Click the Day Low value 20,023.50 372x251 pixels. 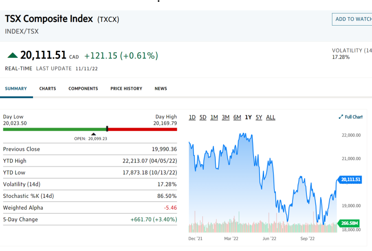(x=15, y=123)
